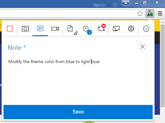Click the vertical page scrollbar thumb
The height and width of the screenshot is (123, 165).
162,66
